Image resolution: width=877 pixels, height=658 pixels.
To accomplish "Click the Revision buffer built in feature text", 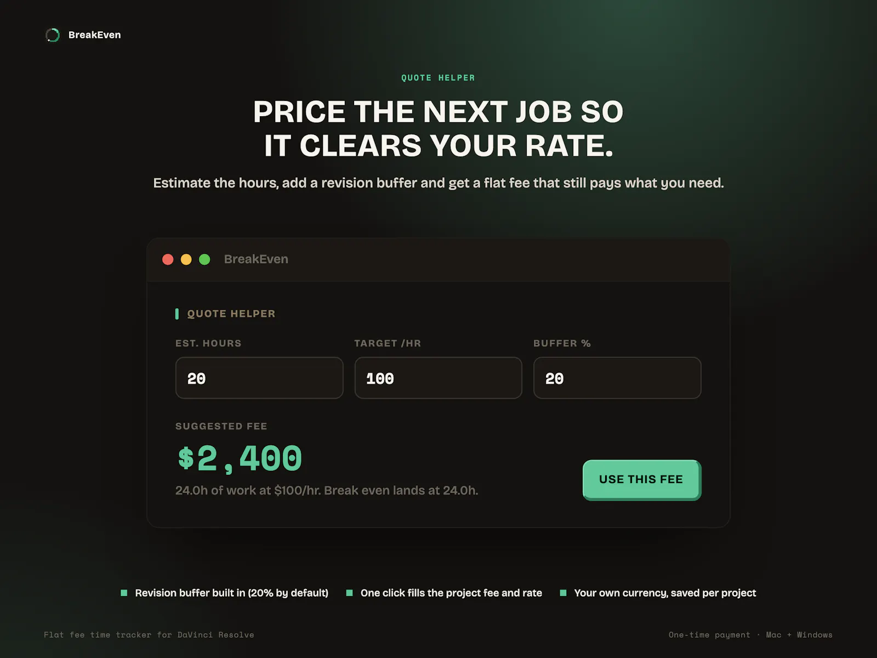I will 232,593.
